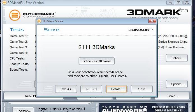This screenshot has width=195, height=112.
Task: Open Details in the 3DMark Score dialog
Action: pyautogui.click(x=117, y=89)
